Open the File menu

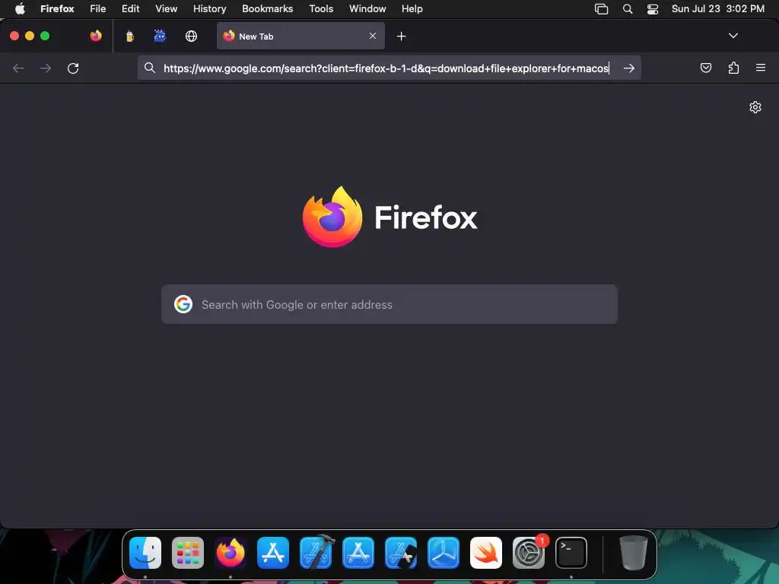(x=98, y=8)
